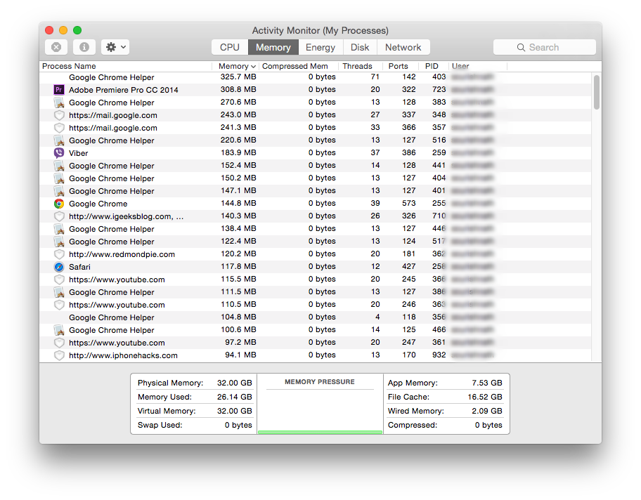The image size is (641, 500).
Task: Select http://www.iphonehacks.com process name
Action: [x=123, y=355]
